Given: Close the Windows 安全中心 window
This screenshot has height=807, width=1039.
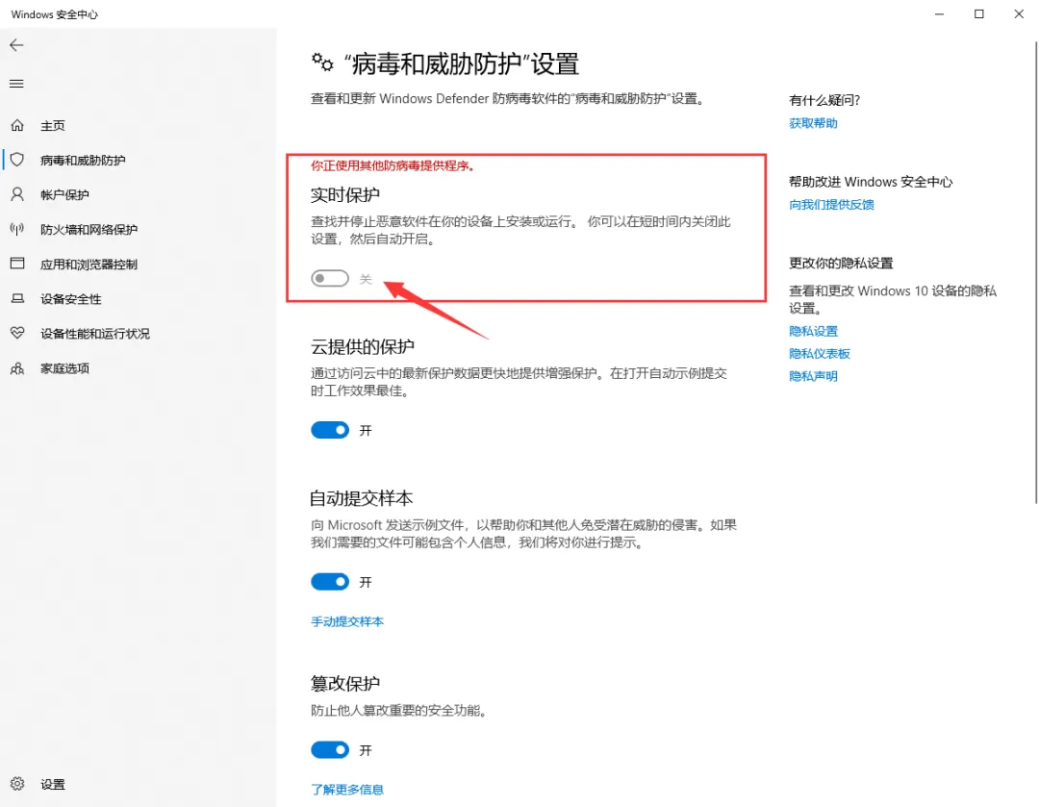Looking at the screenshot, I should 1019,13.
